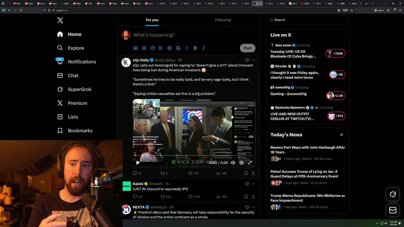The height and width of the screenshot is (227, 404).
Task: Open more options on Kalshi post
Action: 253,184
